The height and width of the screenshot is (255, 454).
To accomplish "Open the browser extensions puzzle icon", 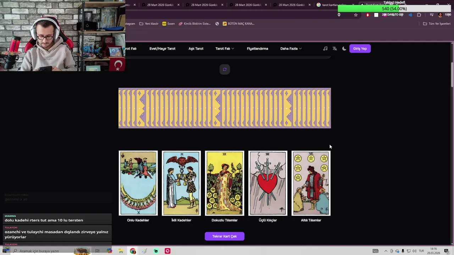I will [x=419, y=15].
